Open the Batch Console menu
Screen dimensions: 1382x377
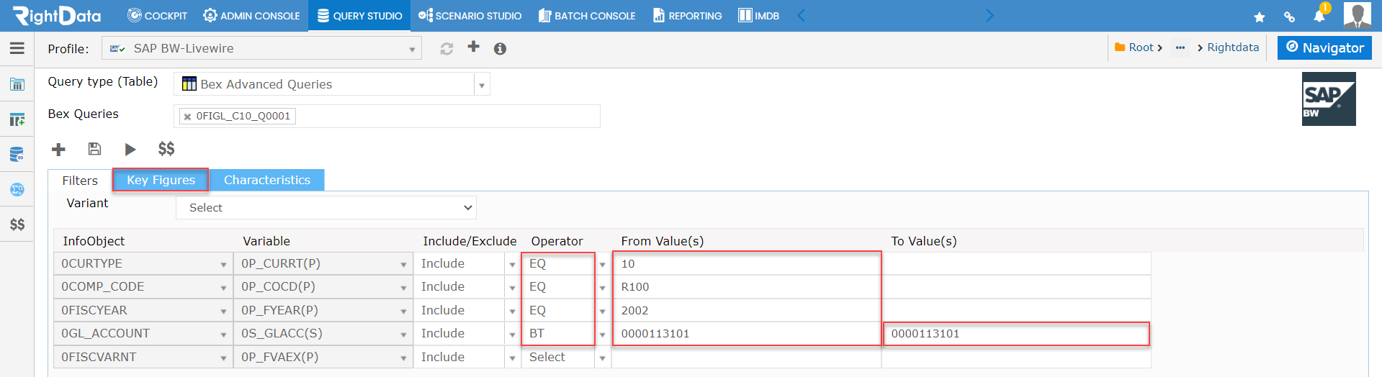(587, 16)
